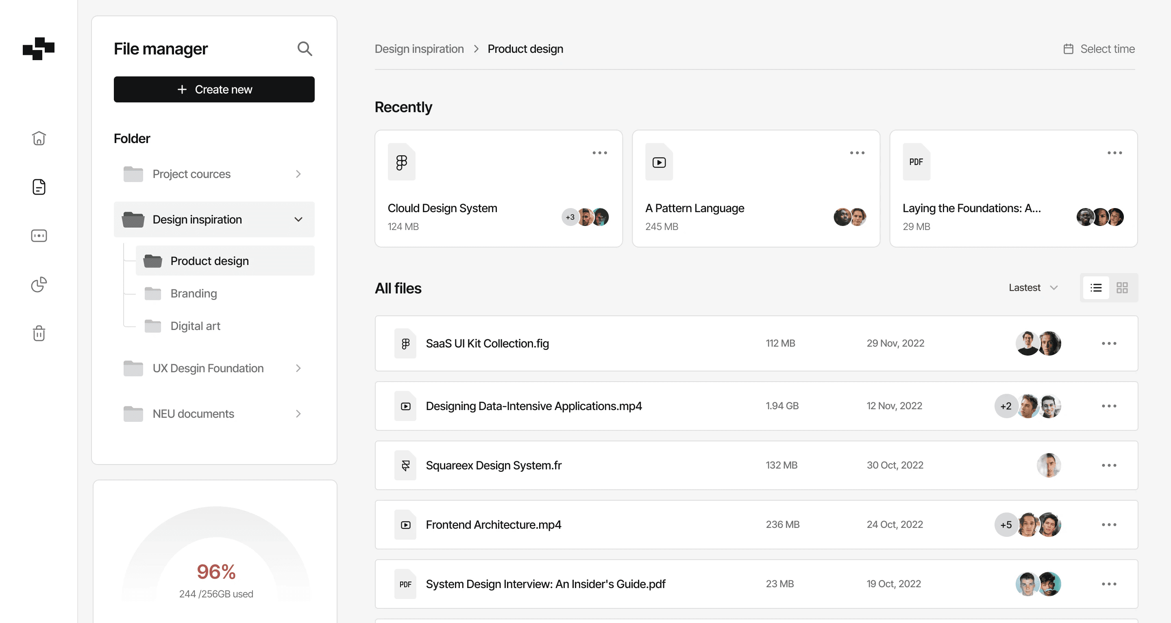Switch to list view layout
The height and width of the screenshot is (623, 1171).
click(x=1096, y=288)
